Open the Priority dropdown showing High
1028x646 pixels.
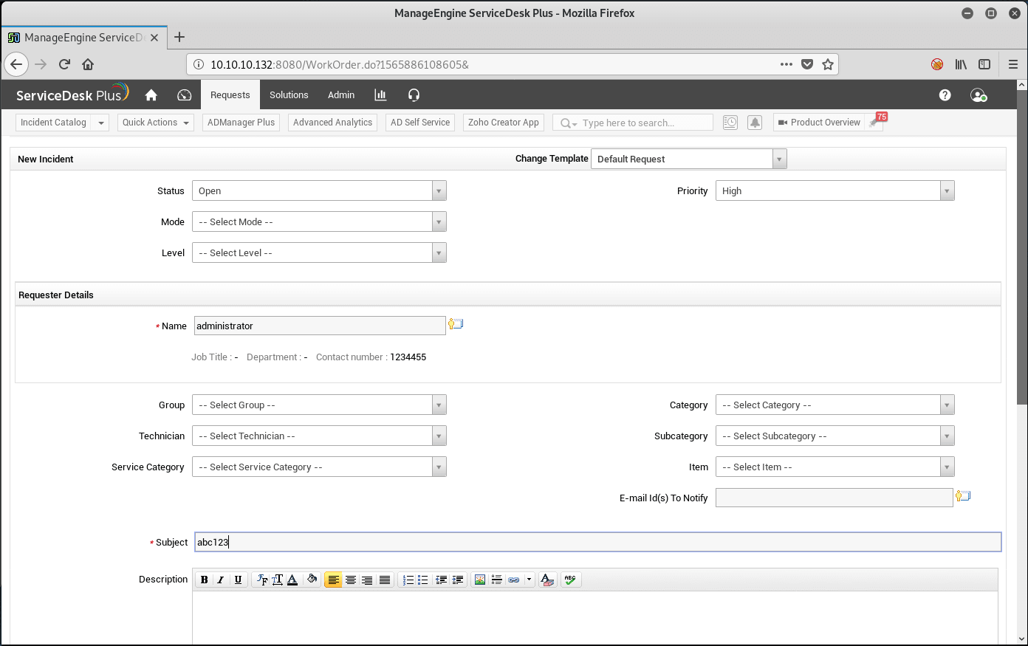tap(835, 190)
